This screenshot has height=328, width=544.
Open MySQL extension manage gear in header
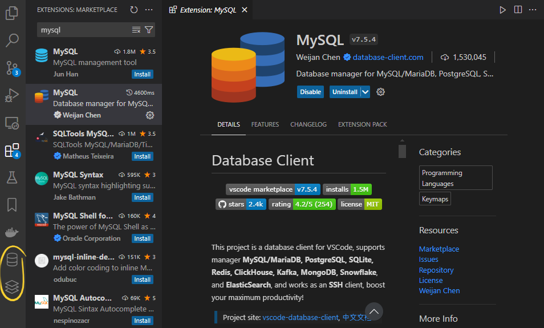point(380,92)
